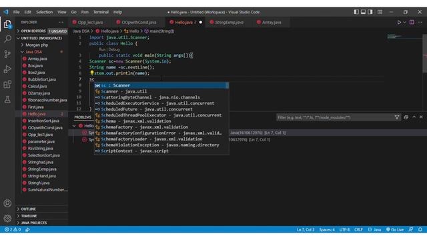This screenshot has width=427, height=240.
Task: Click the Run code lens above main
Action: point(102,49)
